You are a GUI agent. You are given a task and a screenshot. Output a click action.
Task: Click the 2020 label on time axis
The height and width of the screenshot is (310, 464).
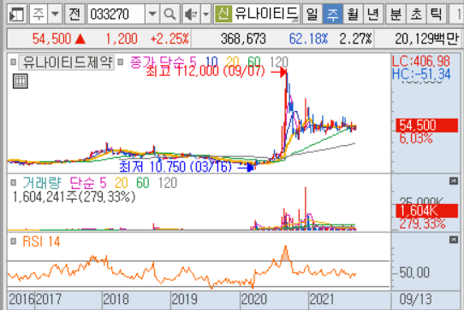click(x=253, y=300)
